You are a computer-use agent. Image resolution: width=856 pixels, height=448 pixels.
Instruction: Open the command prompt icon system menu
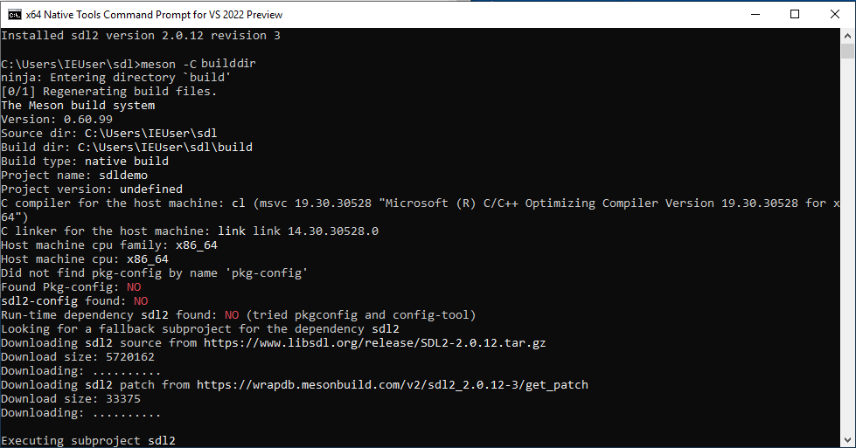tap(14, 15)
